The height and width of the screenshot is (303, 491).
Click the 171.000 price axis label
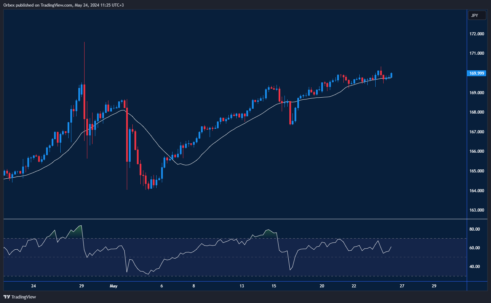(x=477, y=53)
